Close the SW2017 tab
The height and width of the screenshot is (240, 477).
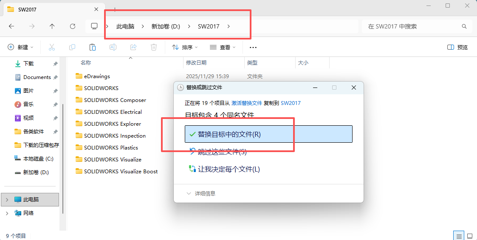pos(96,9)
